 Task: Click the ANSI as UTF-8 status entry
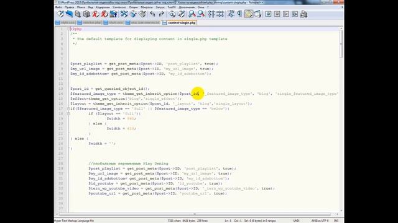(x=320, y=221)
